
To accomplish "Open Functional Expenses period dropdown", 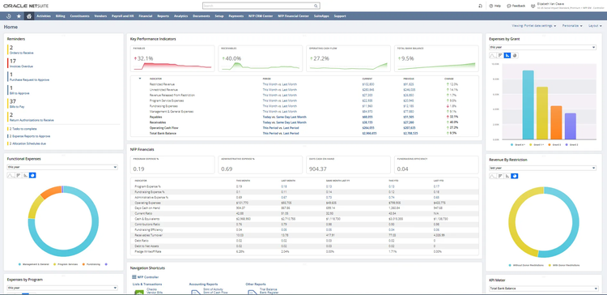I will (62, 167).
